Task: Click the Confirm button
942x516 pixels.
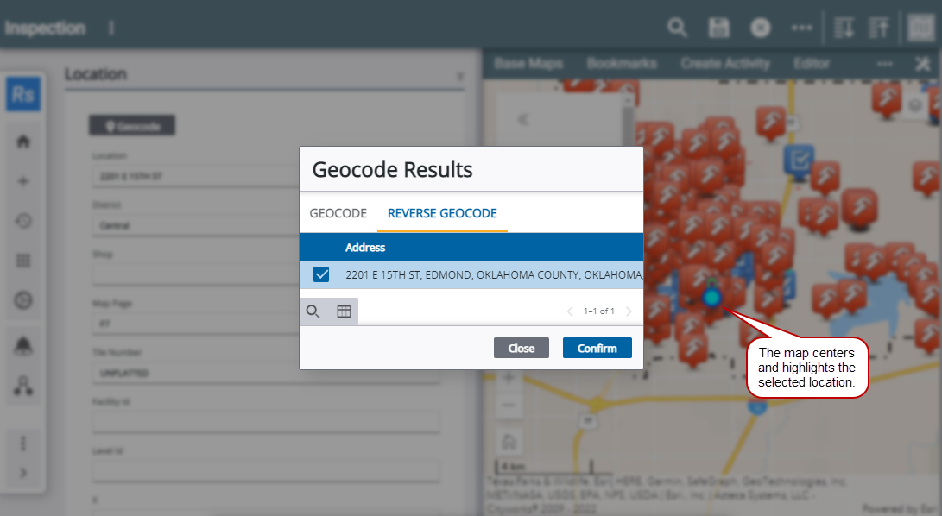Action: (597, 348)
